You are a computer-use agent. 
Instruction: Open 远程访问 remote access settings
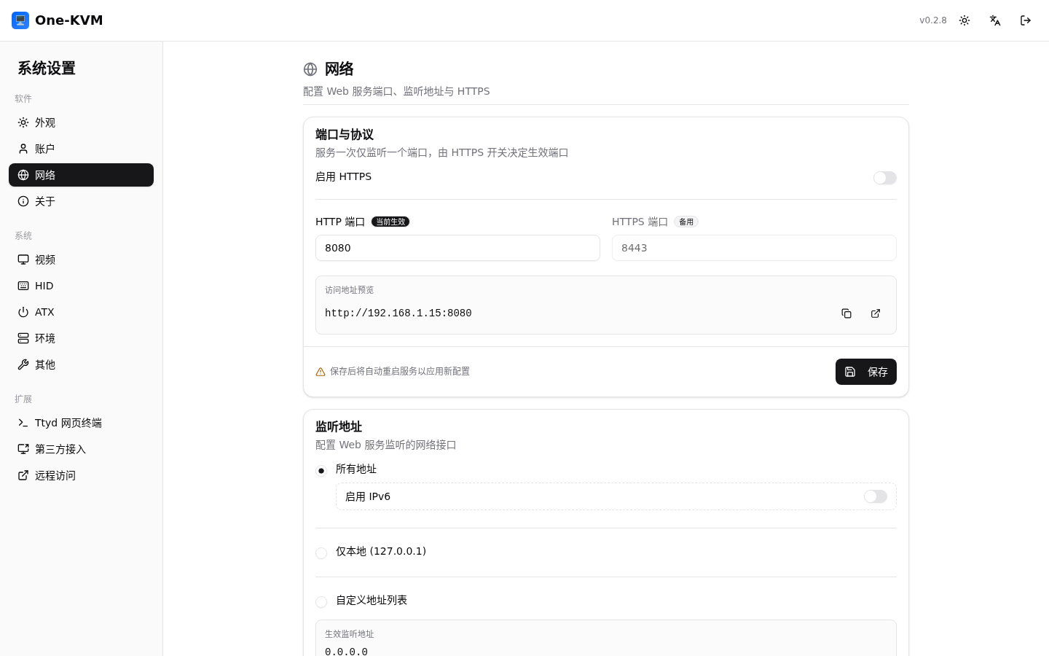82,475
